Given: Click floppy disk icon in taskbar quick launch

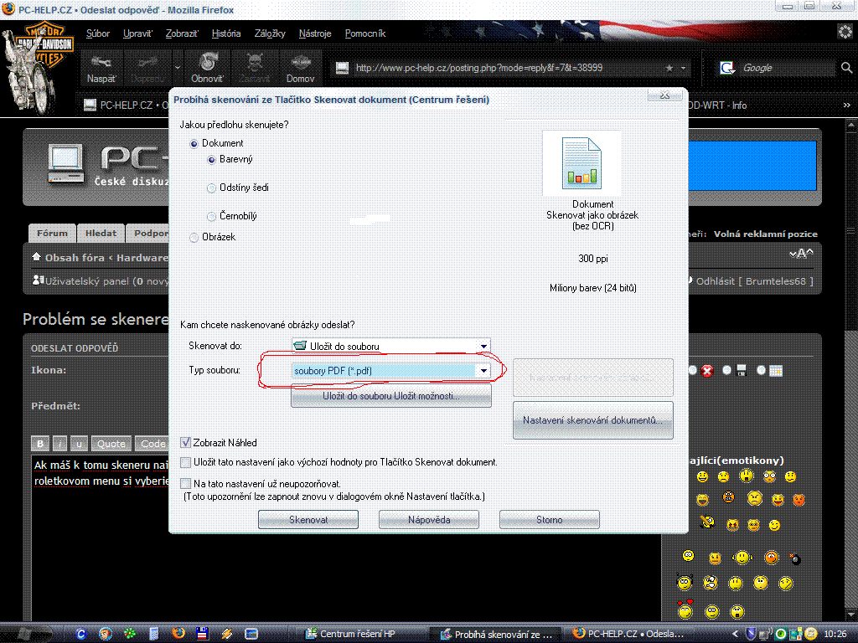Looking at the screenshot, I should [202, 633].
